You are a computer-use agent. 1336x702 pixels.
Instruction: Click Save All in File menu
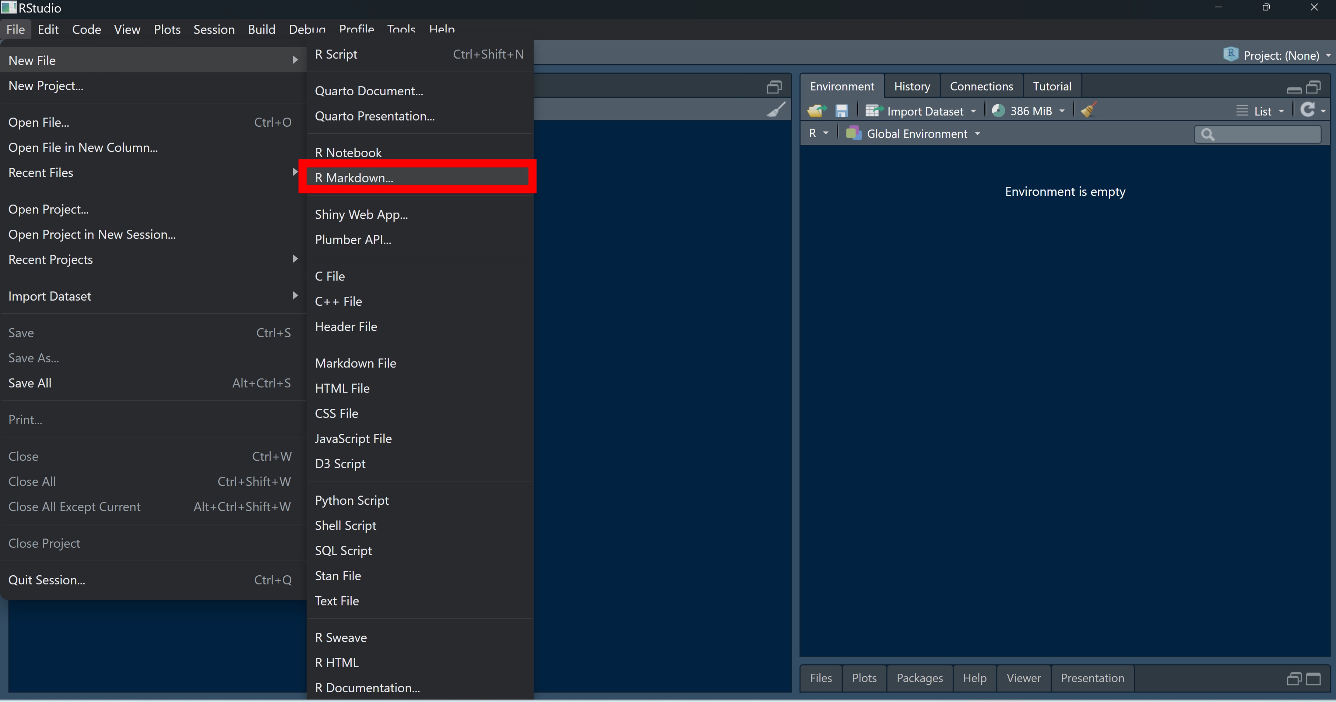tap(153, 383)
